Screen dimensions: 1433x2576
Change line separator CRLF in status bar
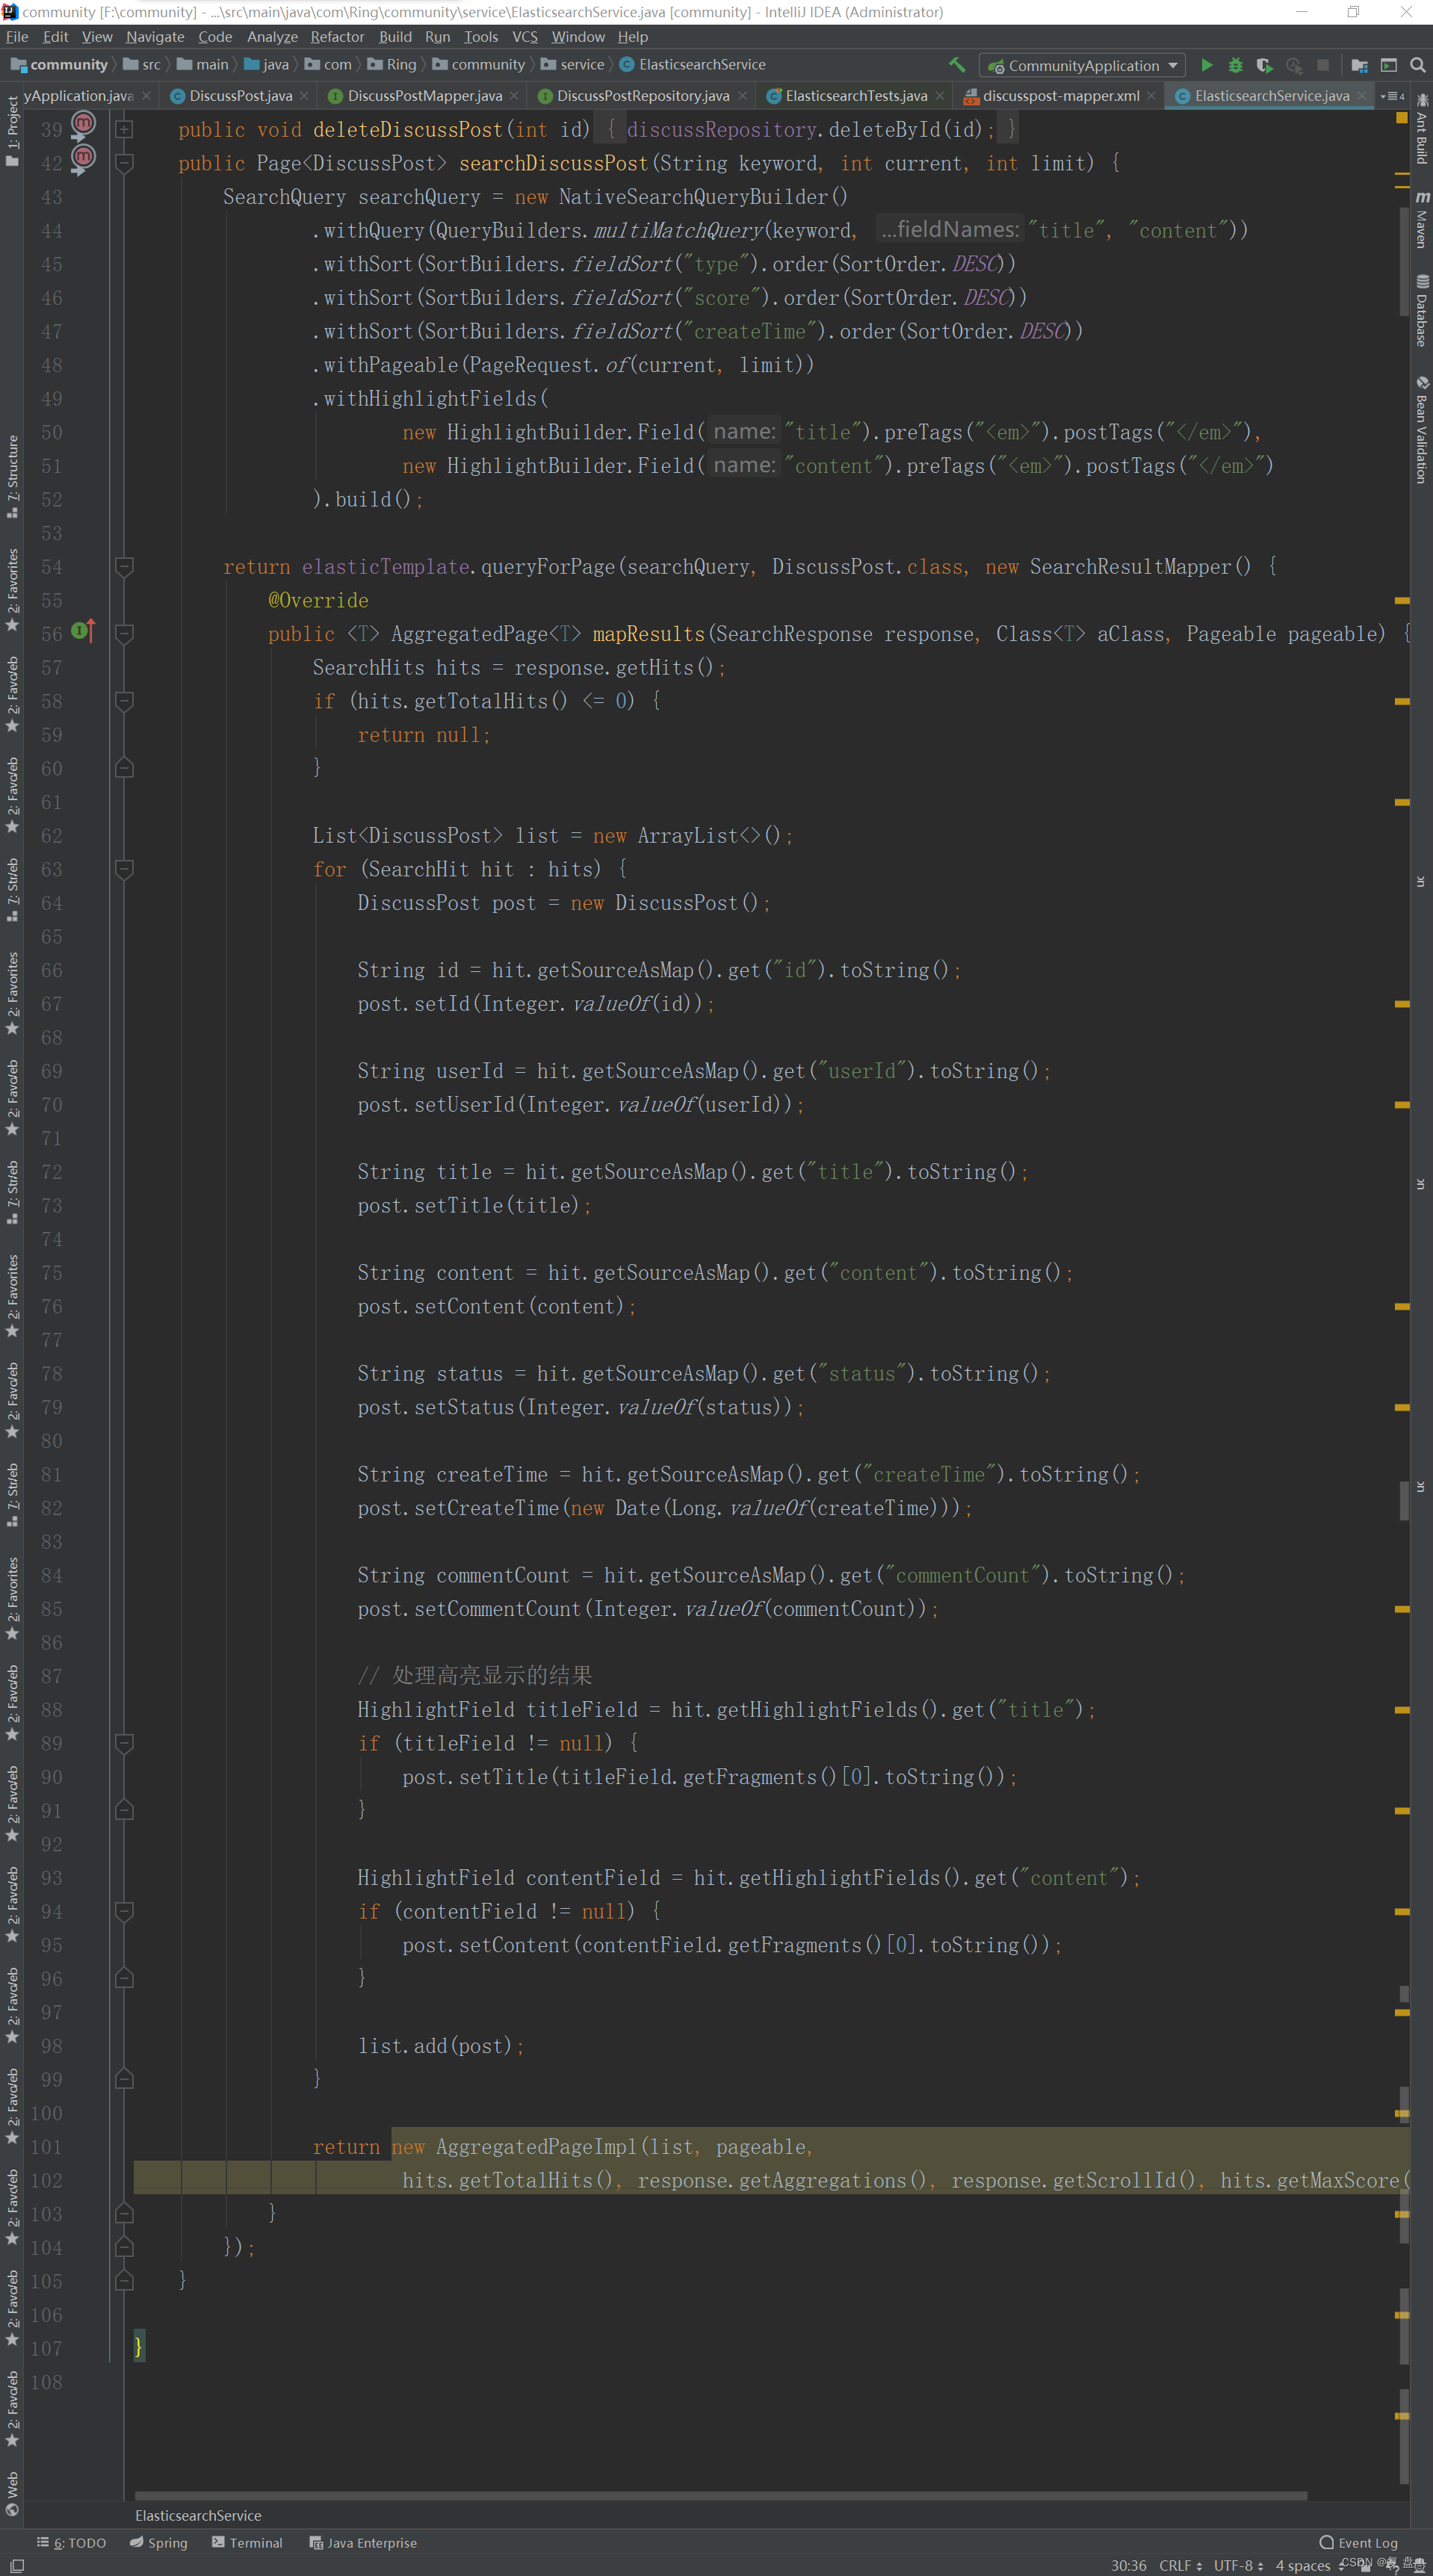click(1180, 2565)
